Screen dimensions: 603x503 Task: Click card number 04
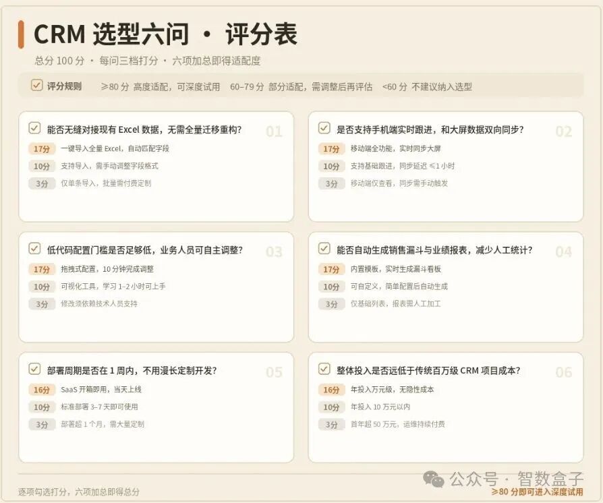[563, 252]
